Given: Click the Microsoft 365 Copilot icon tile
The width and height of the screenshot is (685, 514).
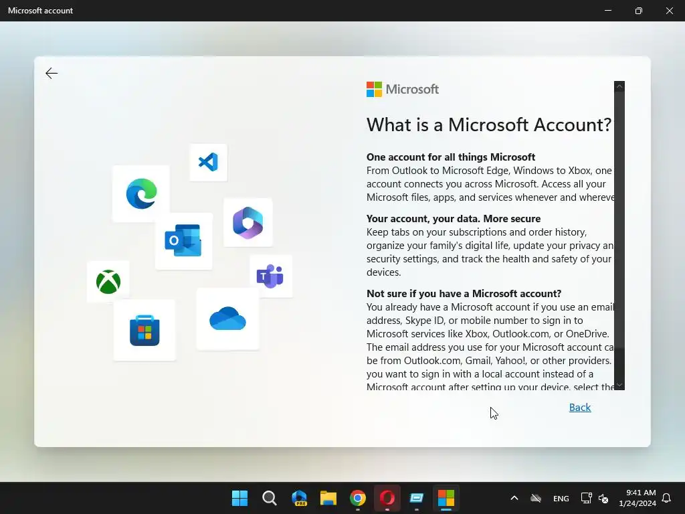Looking at the screenshot, I should (248, 222).
